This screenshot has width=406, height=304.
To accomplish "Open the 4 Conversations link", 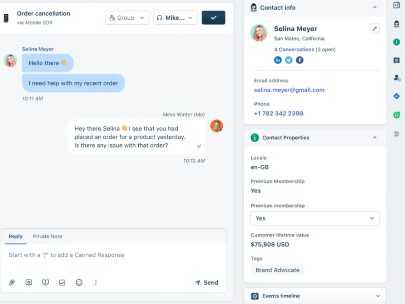I will (x=294, y=50).
